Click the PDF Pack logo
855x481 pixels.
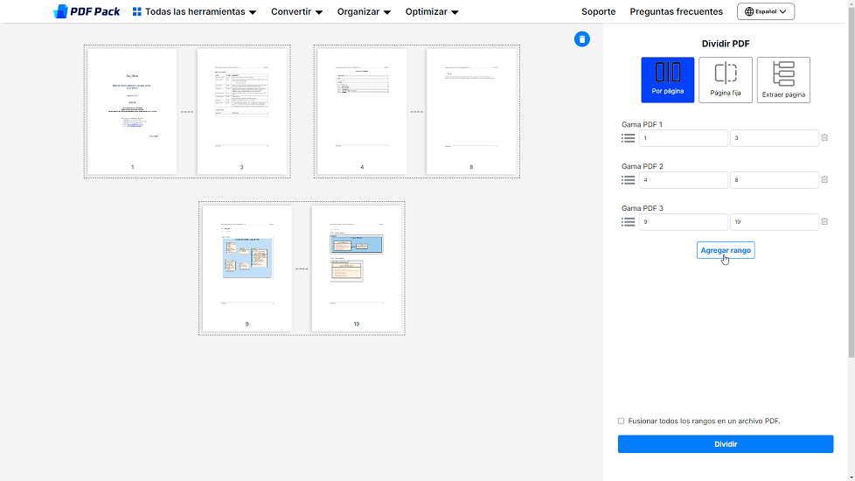point(87,11)
